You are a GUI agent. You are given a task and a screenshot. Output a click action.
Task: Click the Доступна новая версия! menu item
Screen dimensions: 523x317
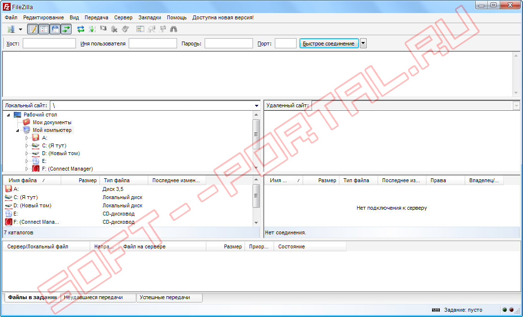pos(223,18)
